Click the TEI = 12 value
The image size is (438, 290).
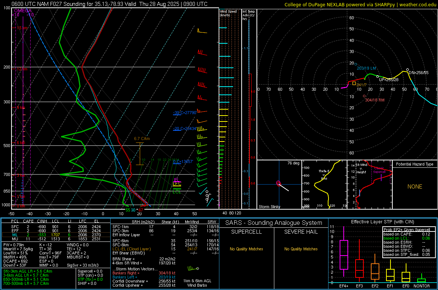74,249
